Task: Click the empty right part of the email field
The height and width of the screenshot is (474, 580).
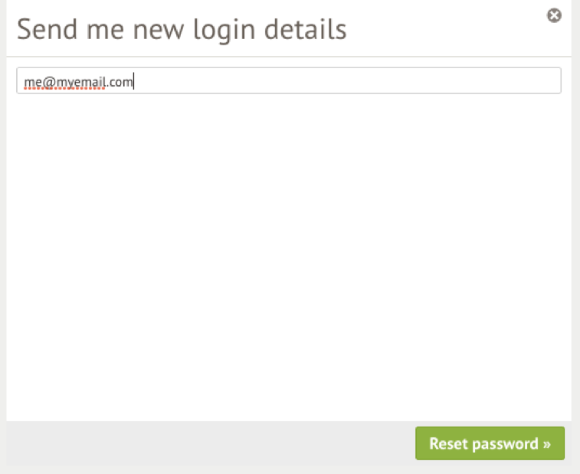Action: (x=348, y=80)
